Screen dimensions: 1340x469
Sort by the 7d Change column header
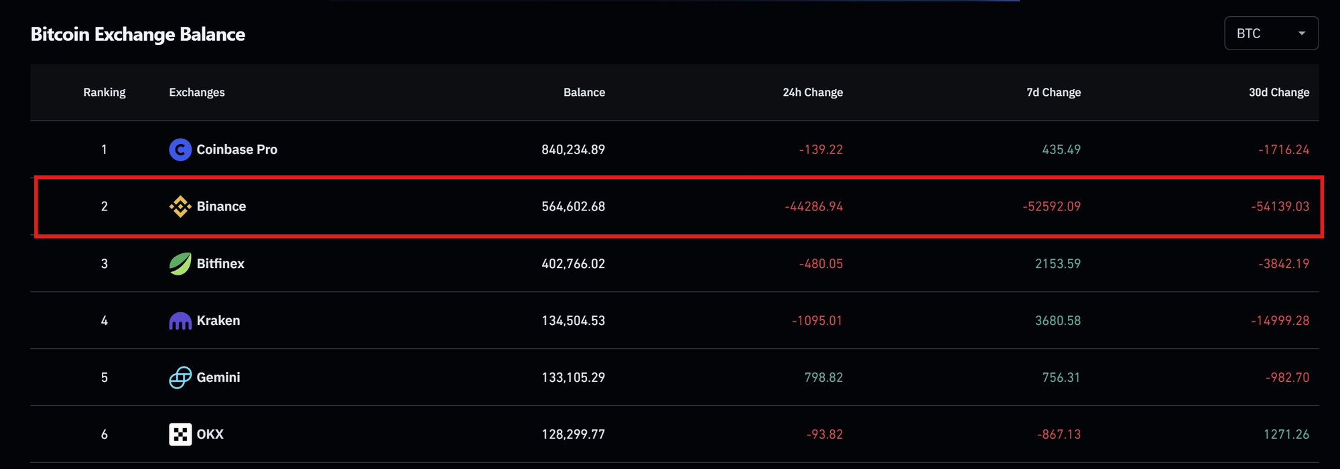(x=1054, y=92)
